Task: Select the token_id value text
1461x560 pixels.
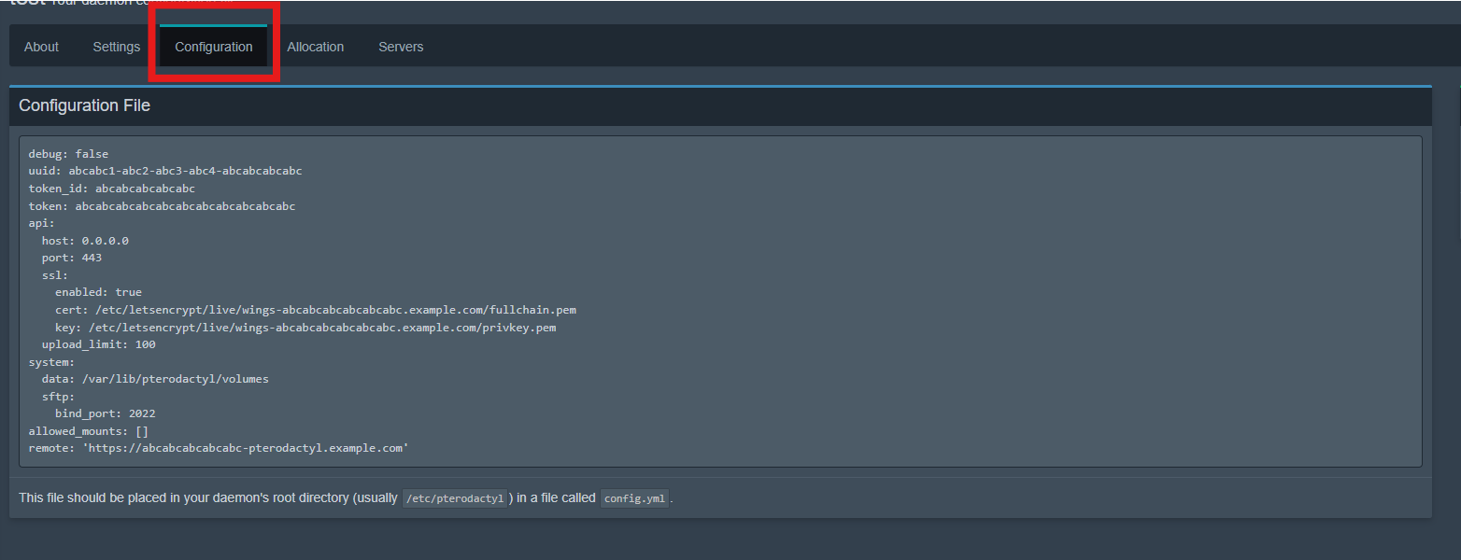Action: (144, 188)
